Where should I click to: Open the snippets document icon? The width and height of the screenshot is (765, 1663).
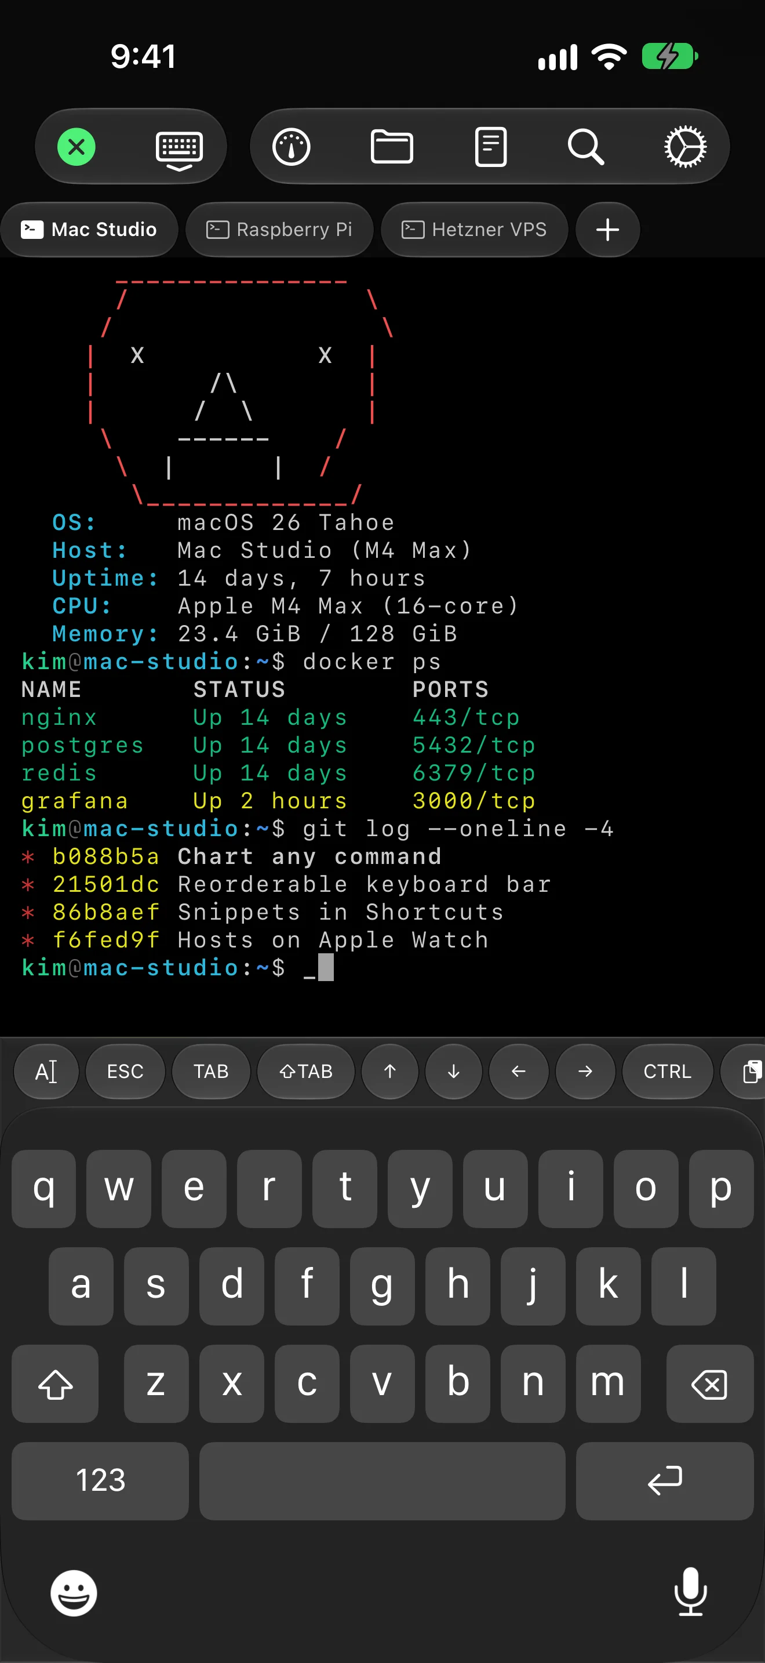(490, 147)
